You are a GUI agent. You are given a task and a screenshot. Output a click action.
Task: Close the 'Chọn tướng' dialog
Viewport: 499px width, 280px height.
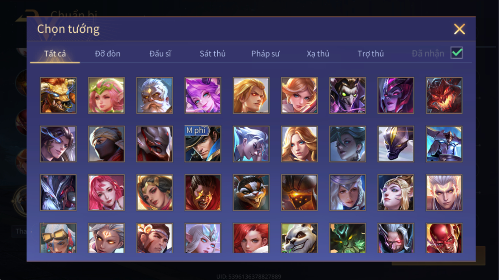pos(459,29)
